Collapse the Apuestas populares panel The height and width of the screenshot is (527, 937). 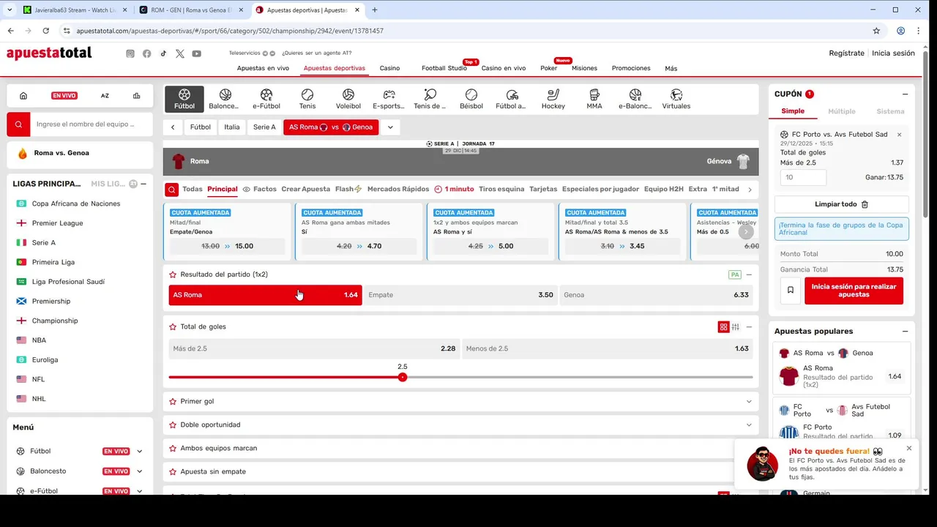905,332
